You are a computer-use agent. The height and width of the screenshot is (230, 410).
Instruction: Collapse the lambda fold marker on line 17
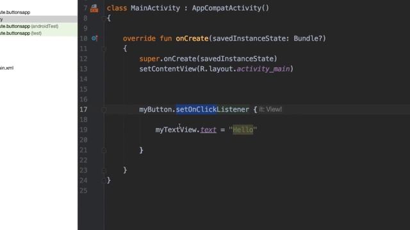pyautogui.click(x=104, y=110)
